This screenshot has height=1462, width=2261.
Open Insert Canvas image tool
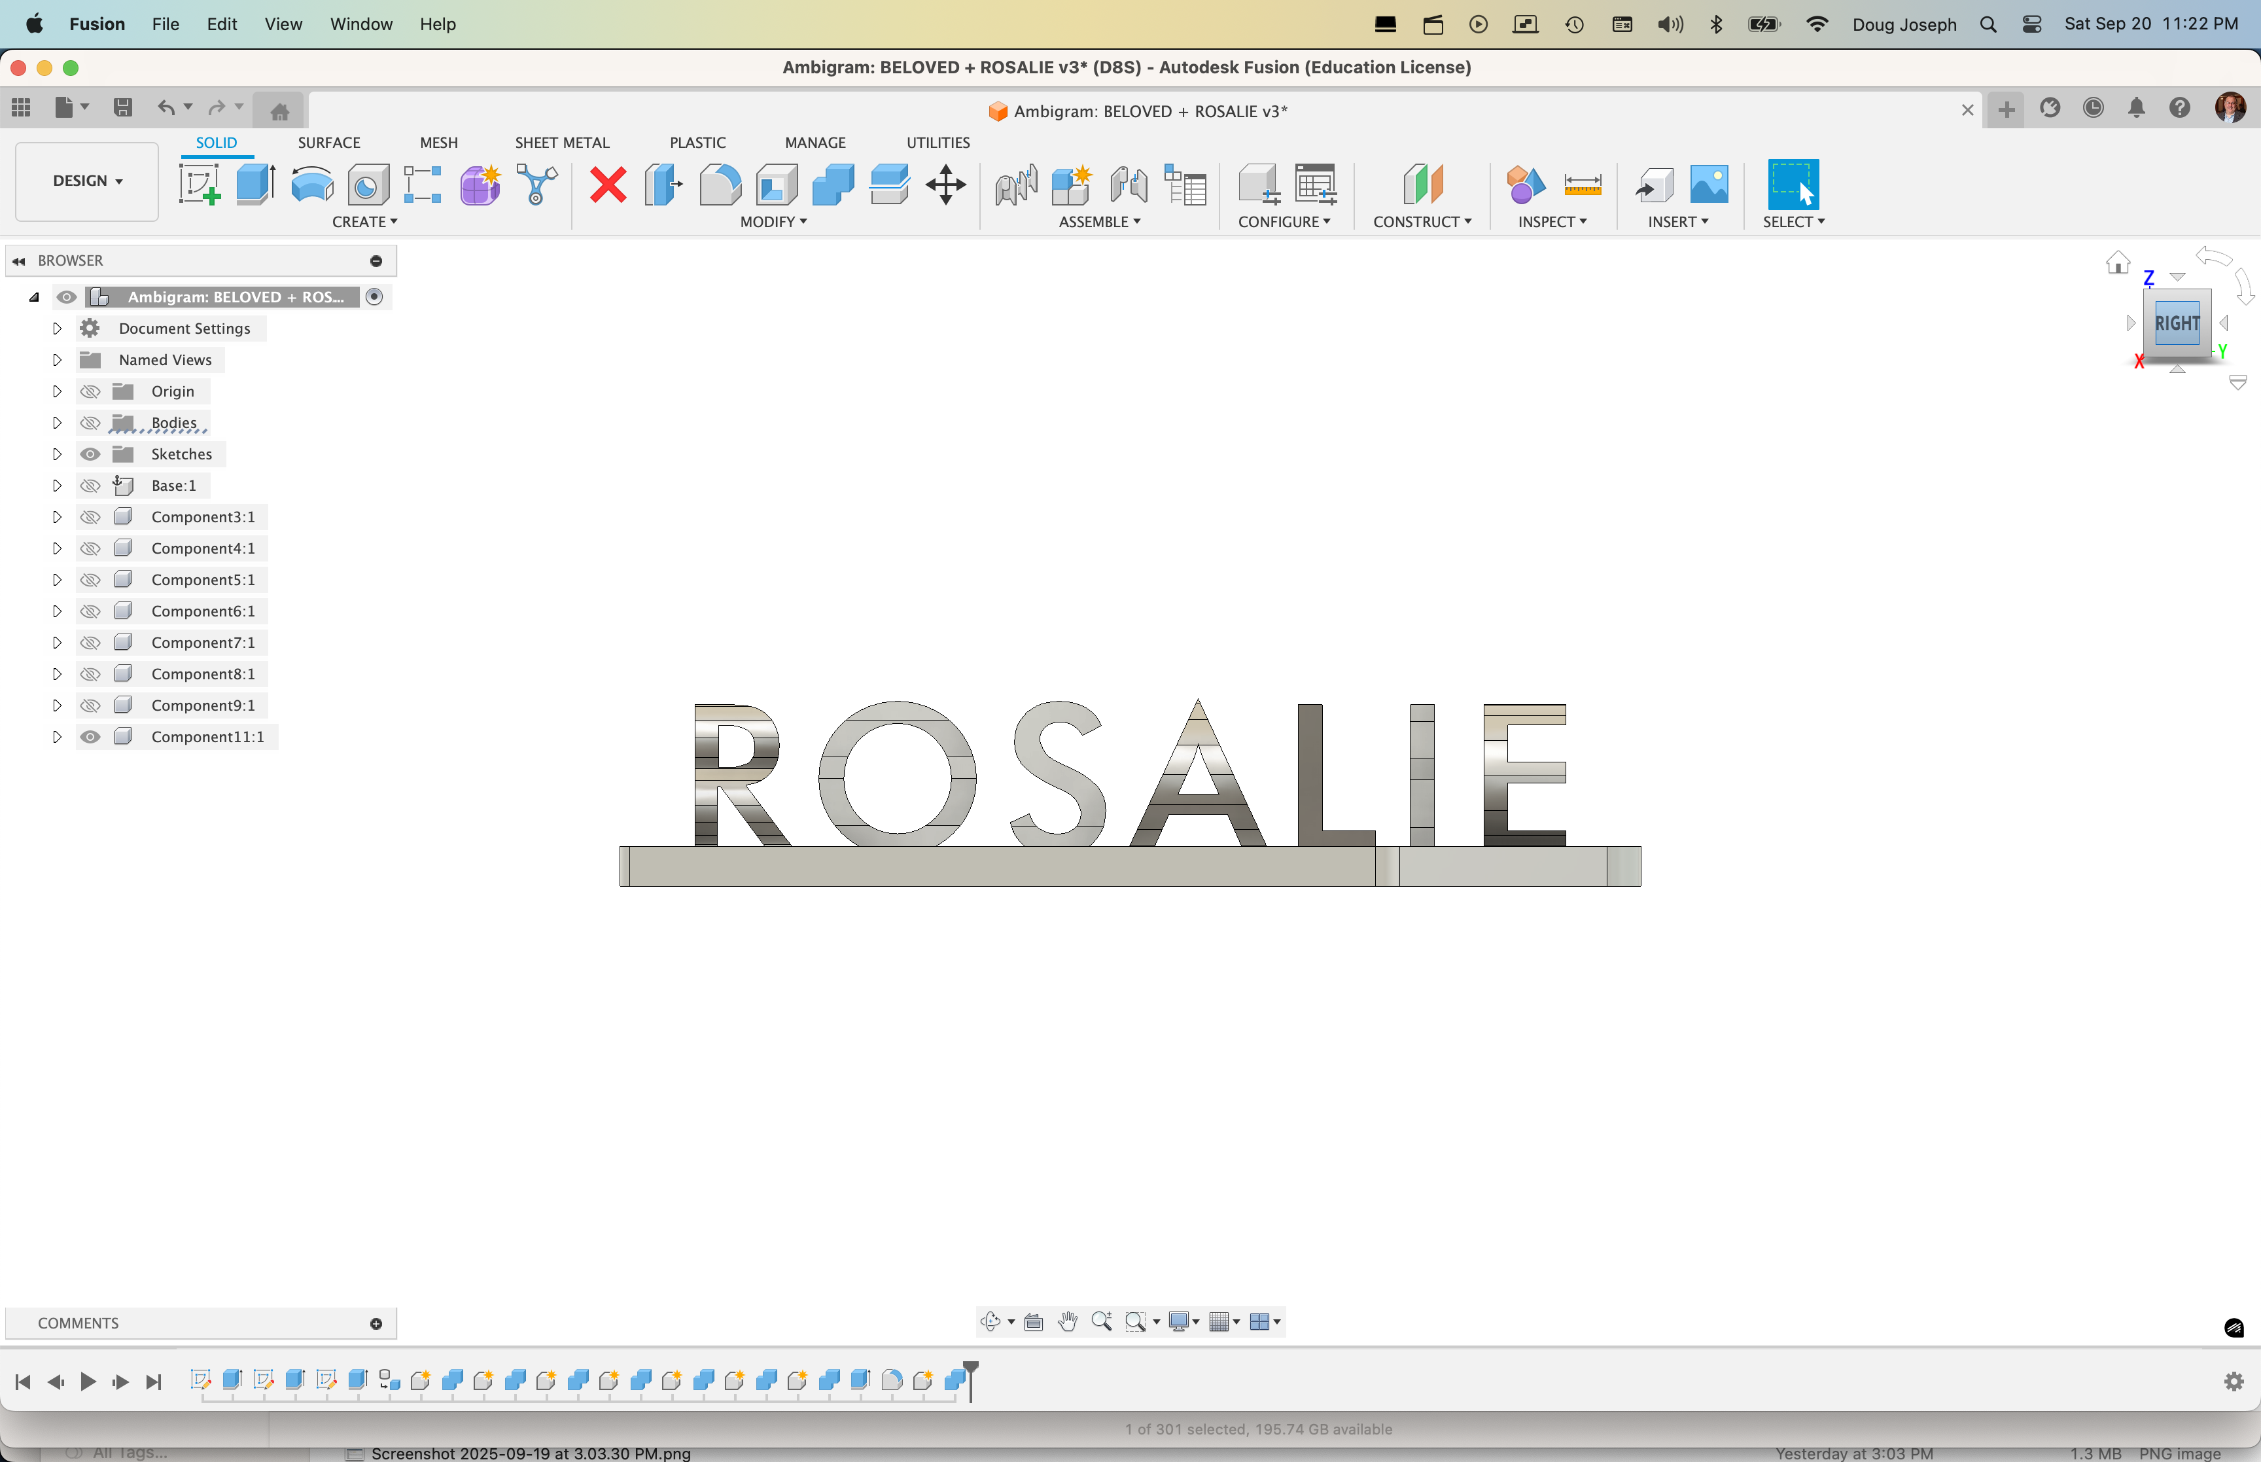(x=1709, y=184)
